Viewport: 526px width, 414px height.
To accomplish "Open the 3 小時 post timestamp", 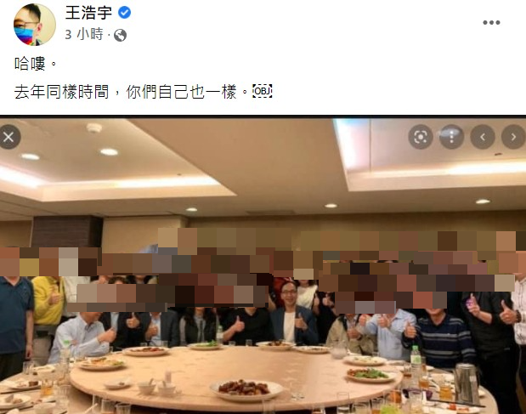I will pyautogui.click(x=84, y=34).
